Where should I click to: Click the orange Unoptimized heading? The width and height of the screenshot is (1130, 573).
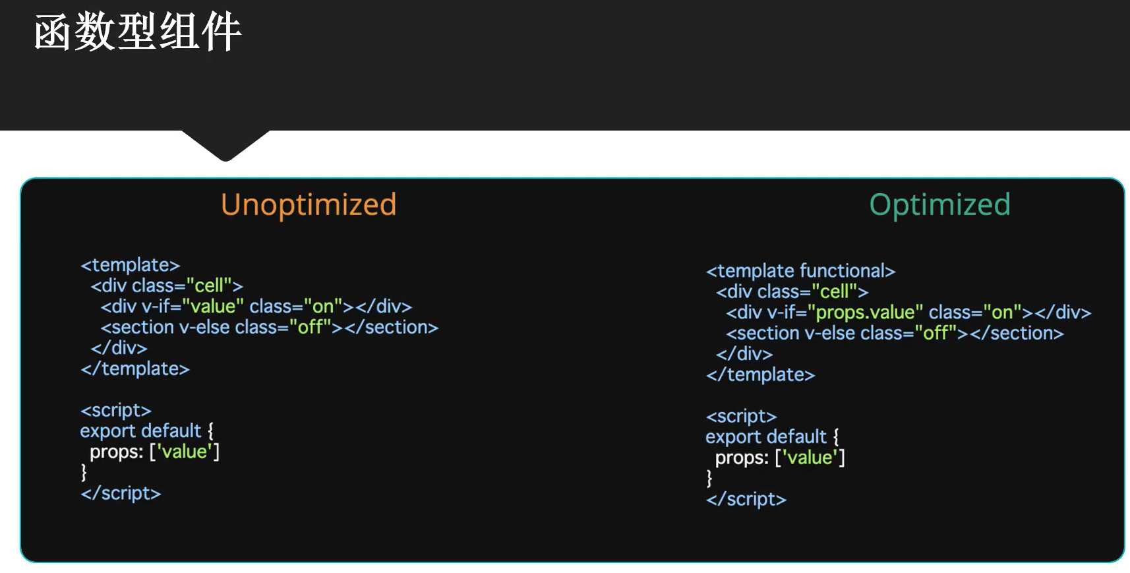[x=309, y=204]
